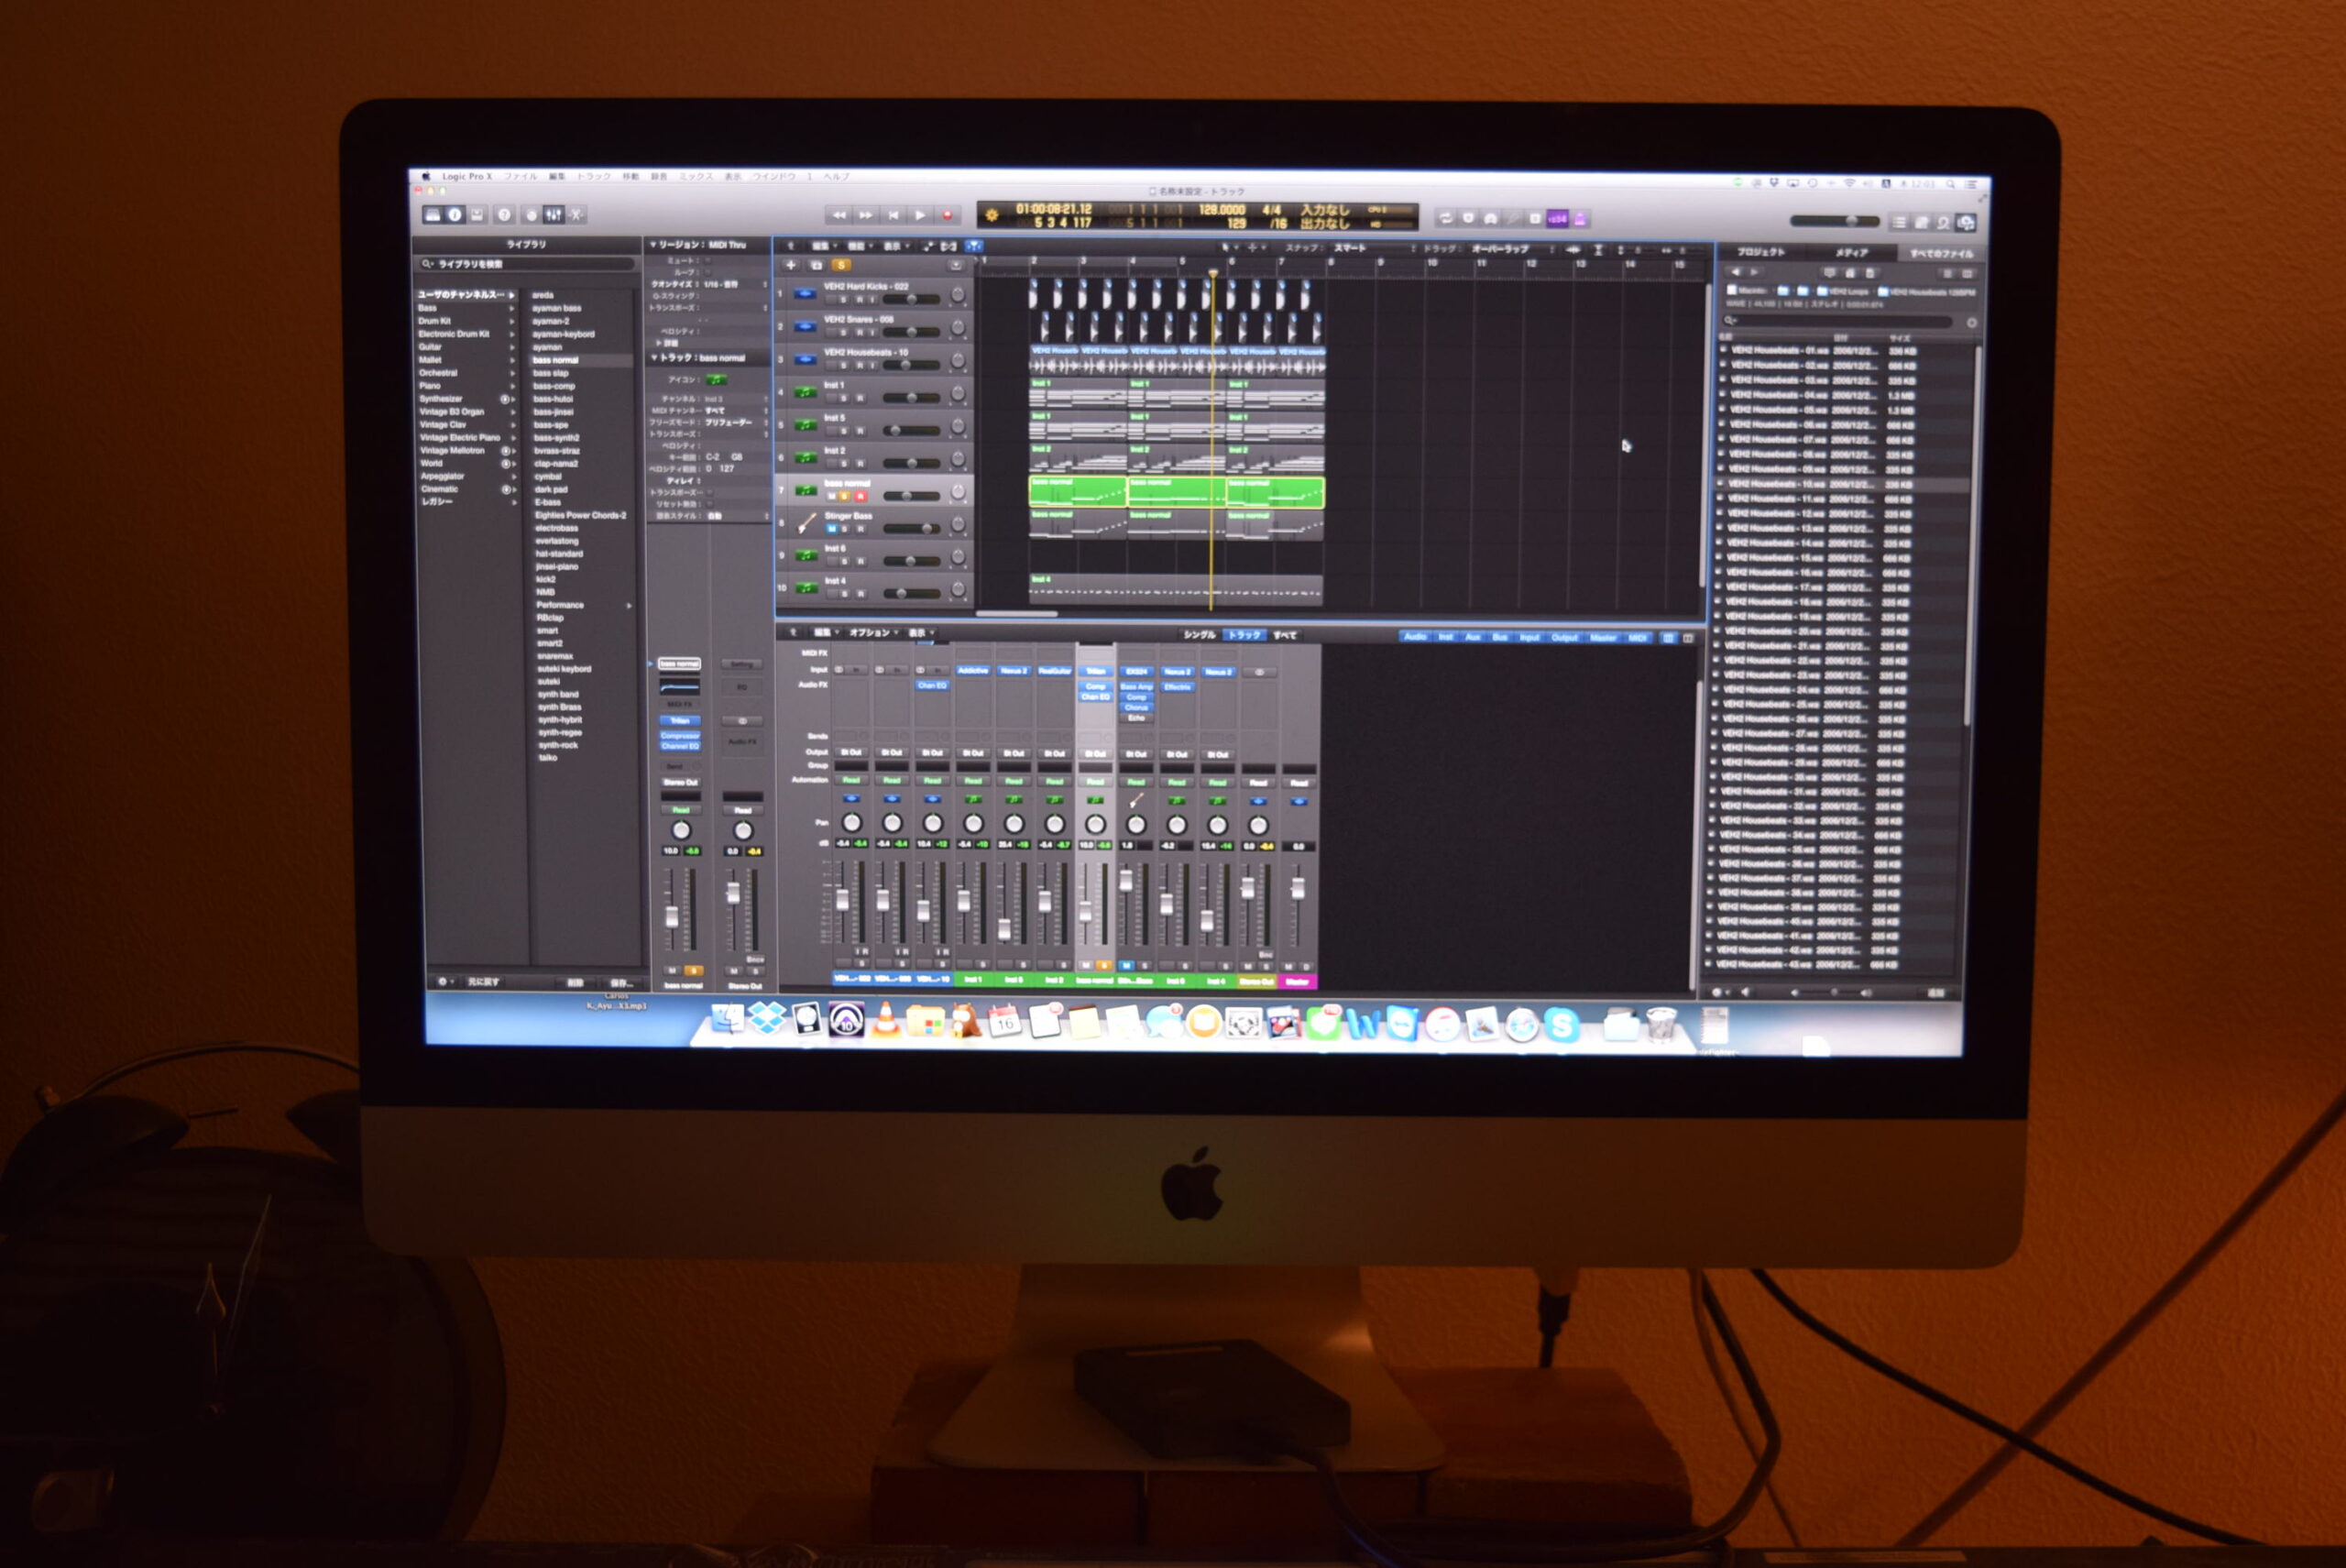Open Quick Help question mark icon
2346x1568 pixels.
(504, 215)
